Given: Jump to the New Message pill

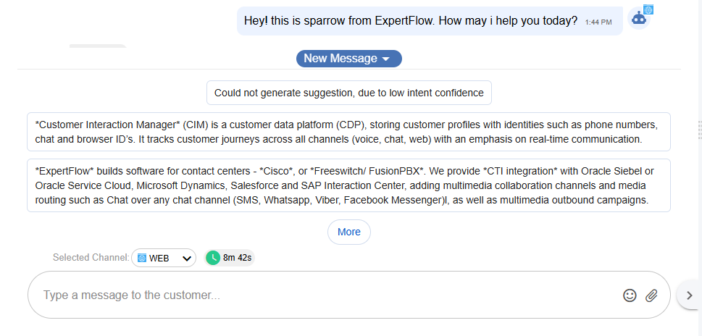Looking at the screenshot, I should (340, 59).
